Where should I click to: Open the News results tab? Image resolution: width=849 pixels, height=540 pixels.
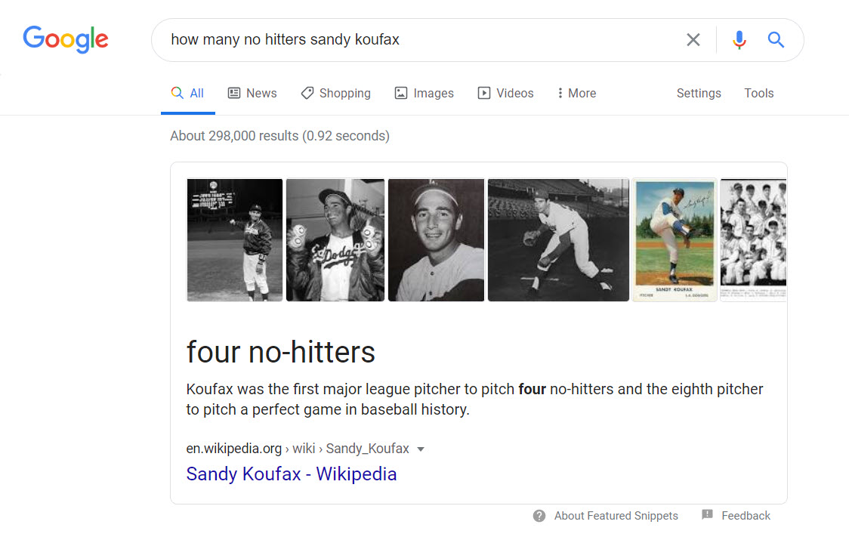click(252, 93)
